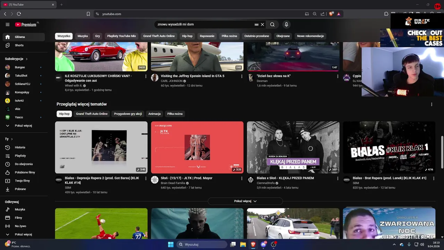Show more topic videos with Pokaż więcej
Viewport: 444px width, 250px height.
pyautogui.click(x=245, y=201)
